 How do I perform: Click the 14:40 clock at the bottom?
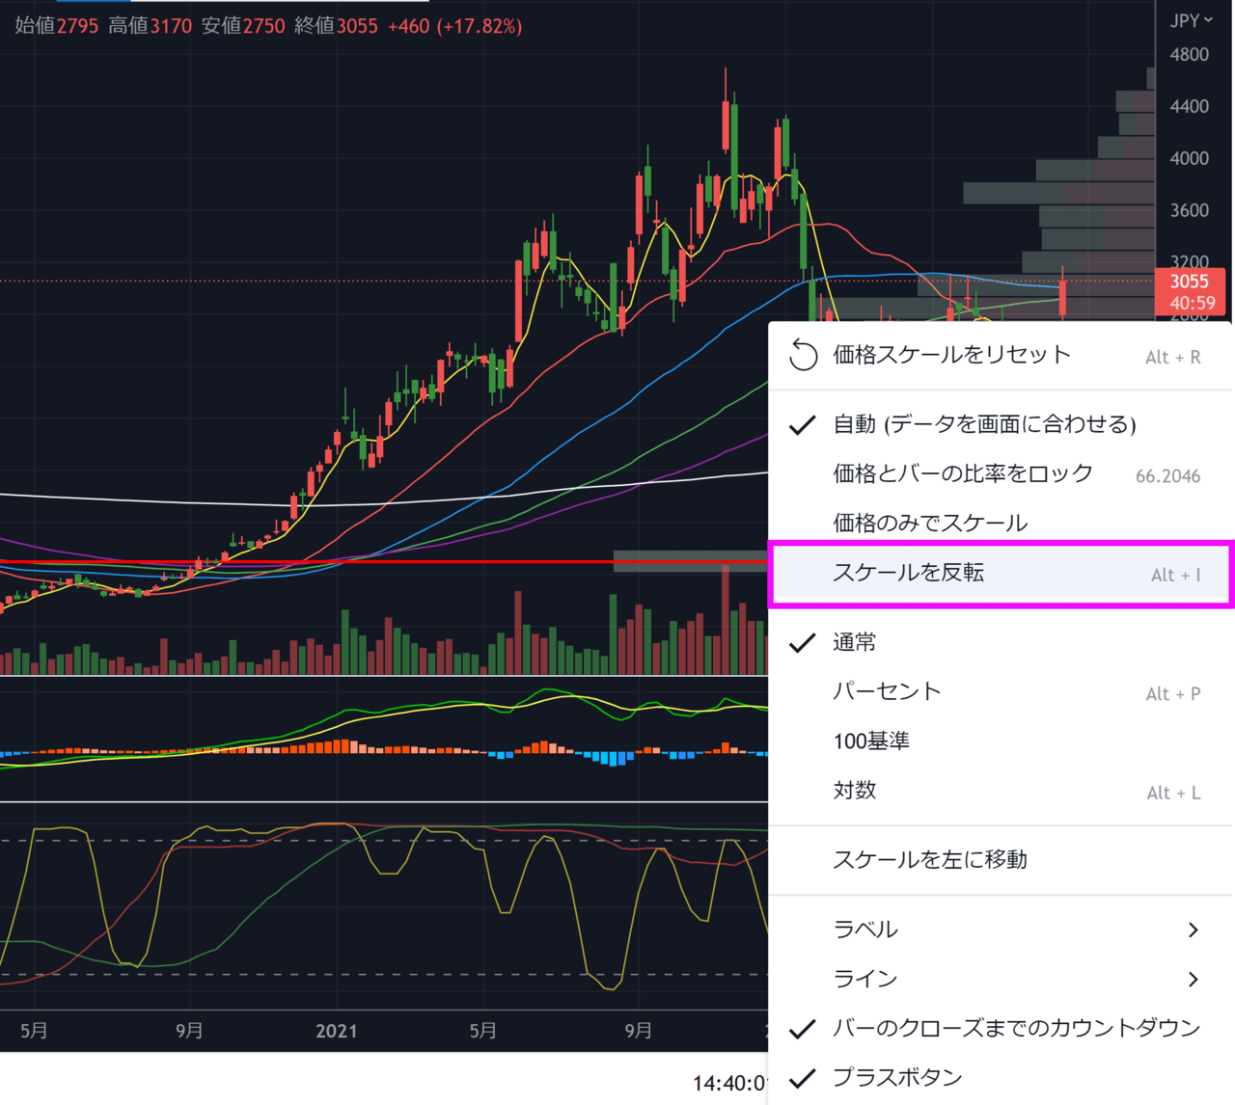(730, 1084)
